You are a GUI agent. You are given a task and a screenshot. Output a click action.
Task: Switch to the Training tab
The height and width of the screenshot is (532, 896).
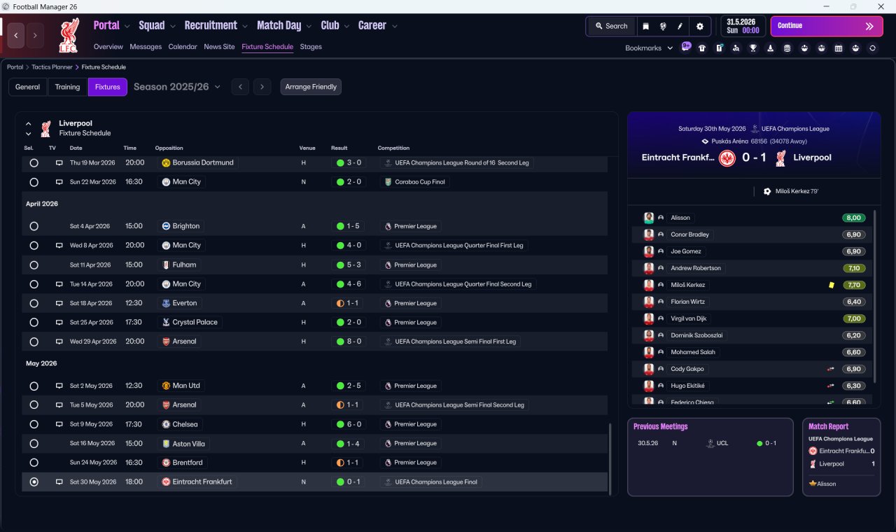(x=67, y=87)
